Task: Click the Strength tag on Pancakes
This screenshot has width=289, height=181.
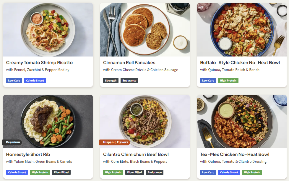Action: 111,81
